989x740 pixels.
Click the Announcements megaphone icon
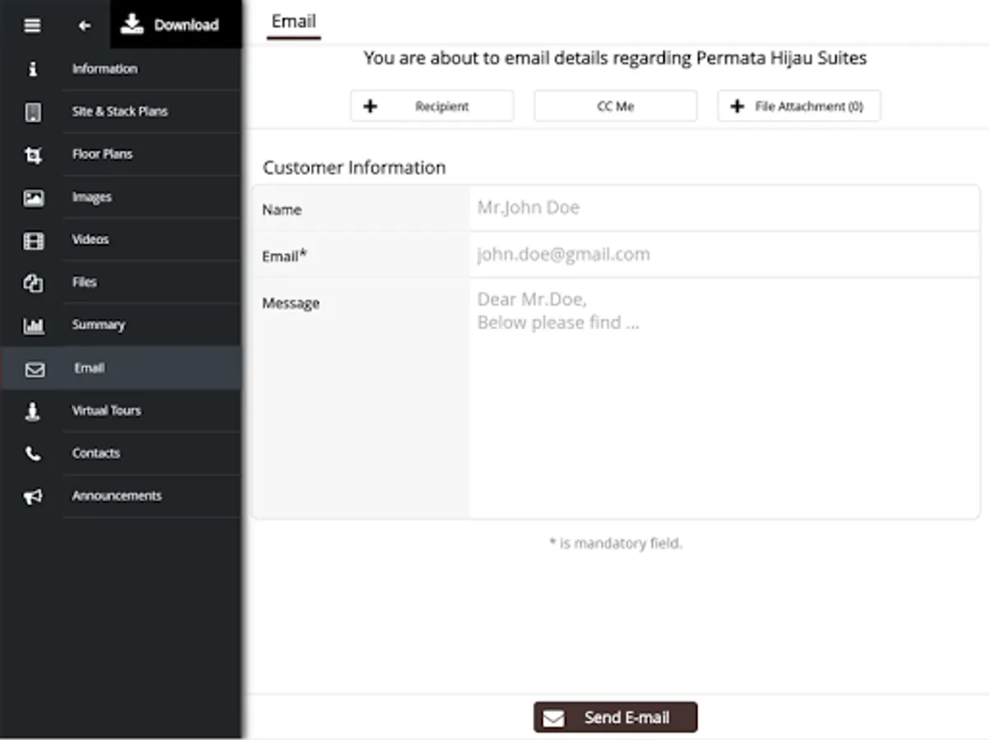33,497
